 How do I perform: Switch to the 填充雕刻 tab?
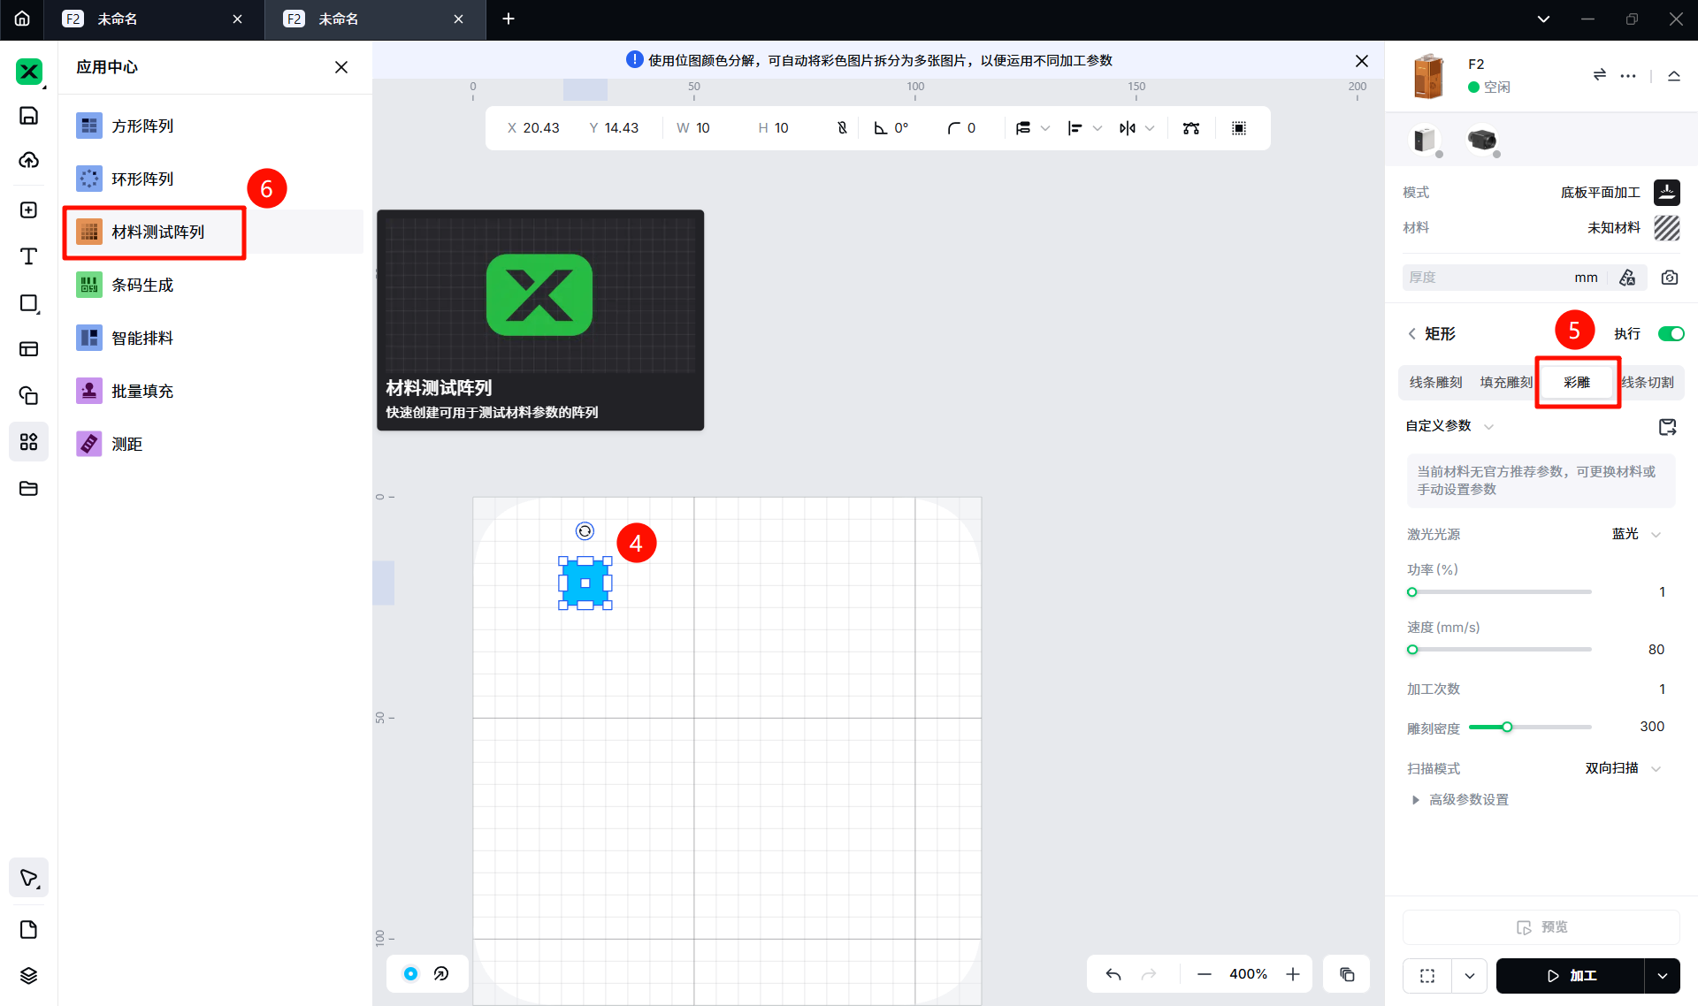tap(1505, 382)
